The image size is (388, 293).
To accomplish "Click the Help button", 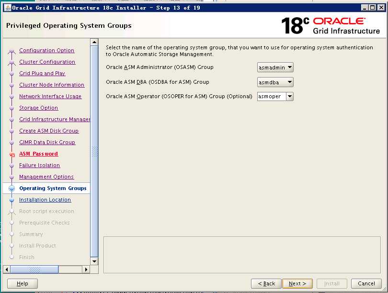I will coord(22,283).
